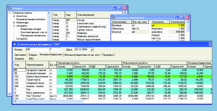Image resolution: width=217 pixels, height=111 pixels.
Task: Click left scroll arrow in Товары window
Action: pyautogui.click(x=10, y=94)
